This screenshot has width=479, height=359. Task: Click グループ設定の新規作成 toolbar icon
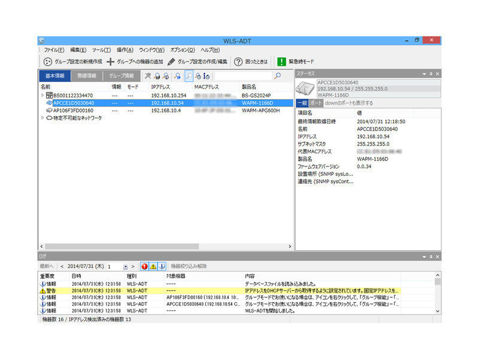(48, 62)
